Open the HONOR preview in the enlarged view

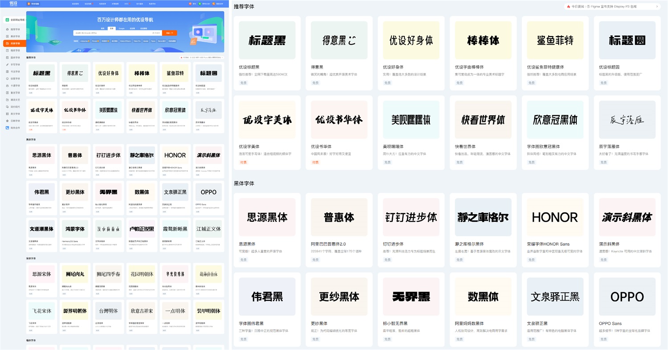coord(555,217)
